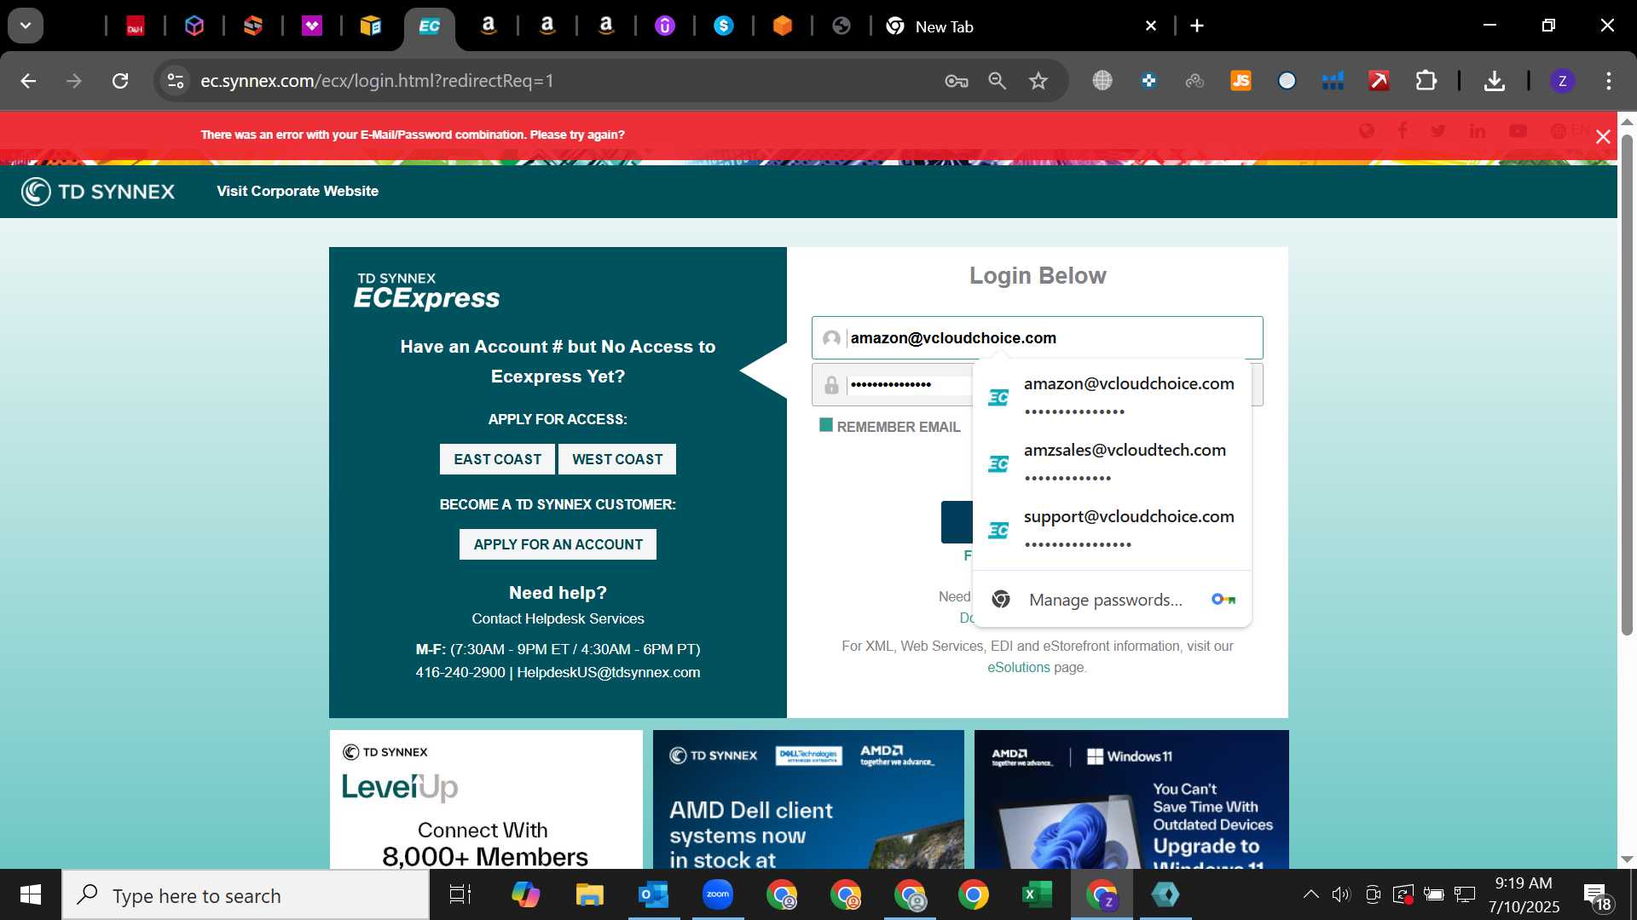Image resolution: width=1637 pixels, height=920 pixels.
Task: Open Chrome's three-dot menu
Action: pyautogui.click(x=1608, y=81)
